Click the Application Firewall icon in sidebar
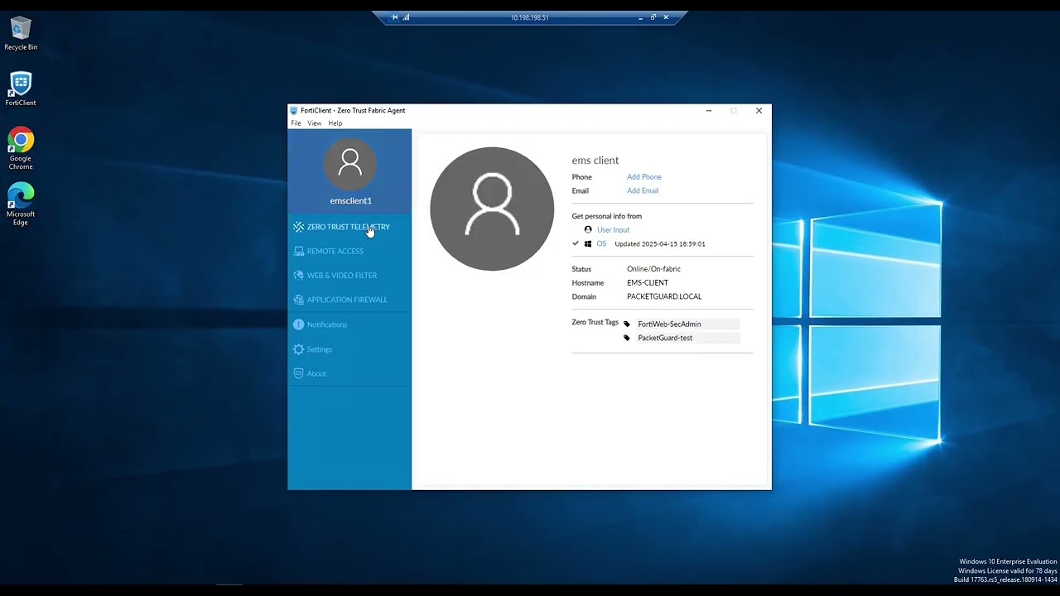Image resolution: width=1060 pixels, height=596 pixels. pyautogui.click(x=299, y=300)
